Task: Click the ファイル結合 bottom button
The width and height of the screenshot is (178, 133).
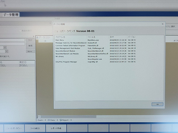Action: (x=35, y=128)
